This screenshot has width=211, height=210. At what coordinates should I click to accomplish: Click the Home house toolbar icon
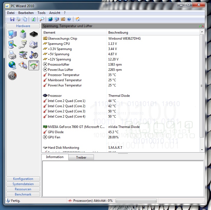[78, 19]
